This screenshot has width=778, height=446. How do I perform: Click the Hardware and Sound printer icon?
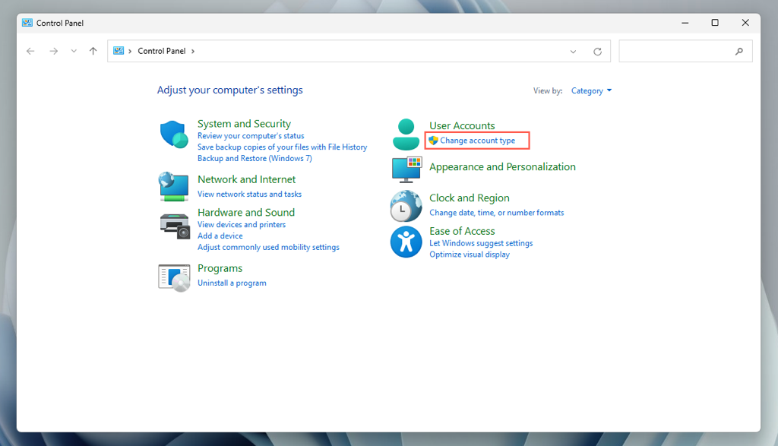[174, 226]
